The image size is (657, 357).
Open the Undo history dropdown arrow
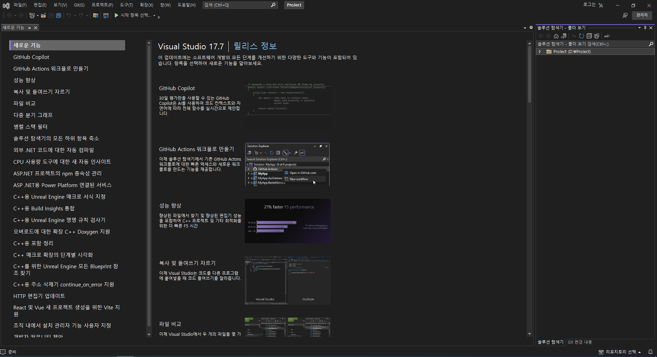click(75, 15)
